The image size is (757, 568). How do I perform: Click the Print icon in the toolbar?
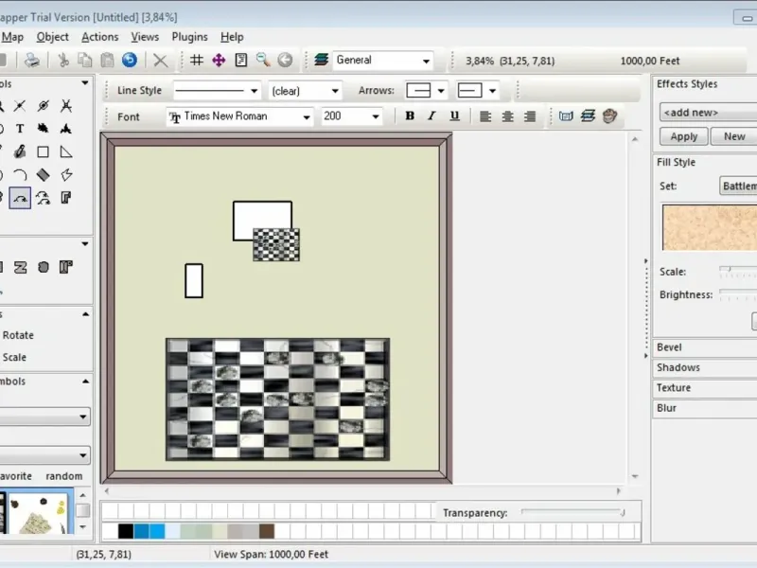tap(32, 61)
